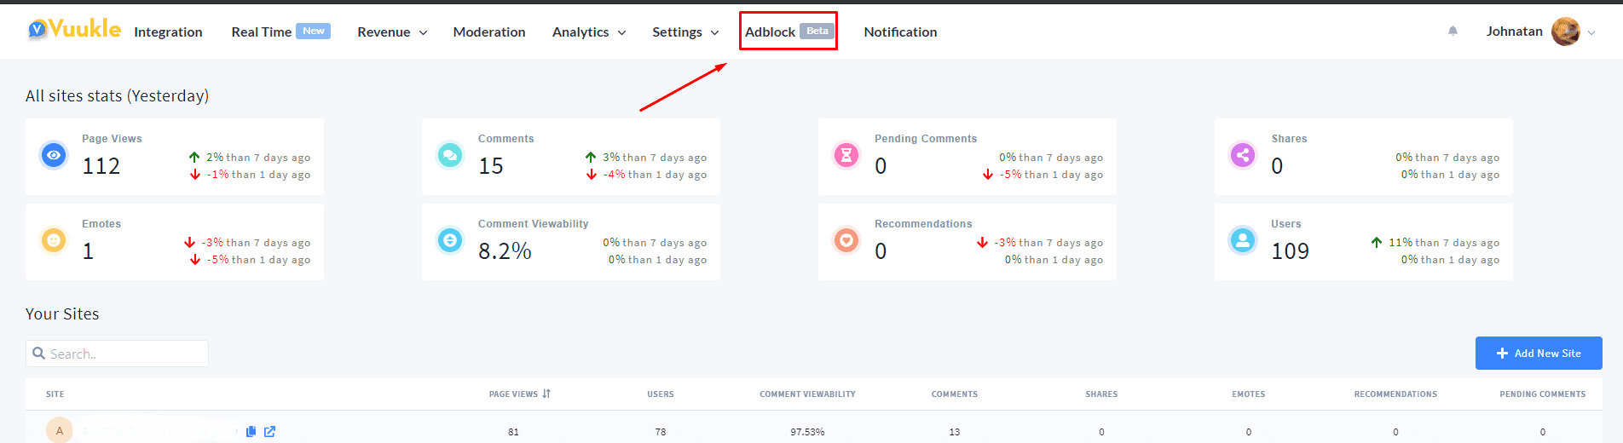The height and width of the screenshot is (443, 1623).
Task: Go to the Moderation page
Action: [x=489, y=32]
